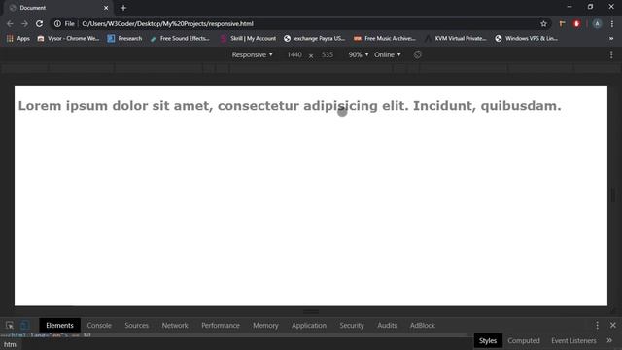Open the 90% zoom dropdown
Image resolution: width=622 pixels, height=350 pixels.
[x=359, y=54]
